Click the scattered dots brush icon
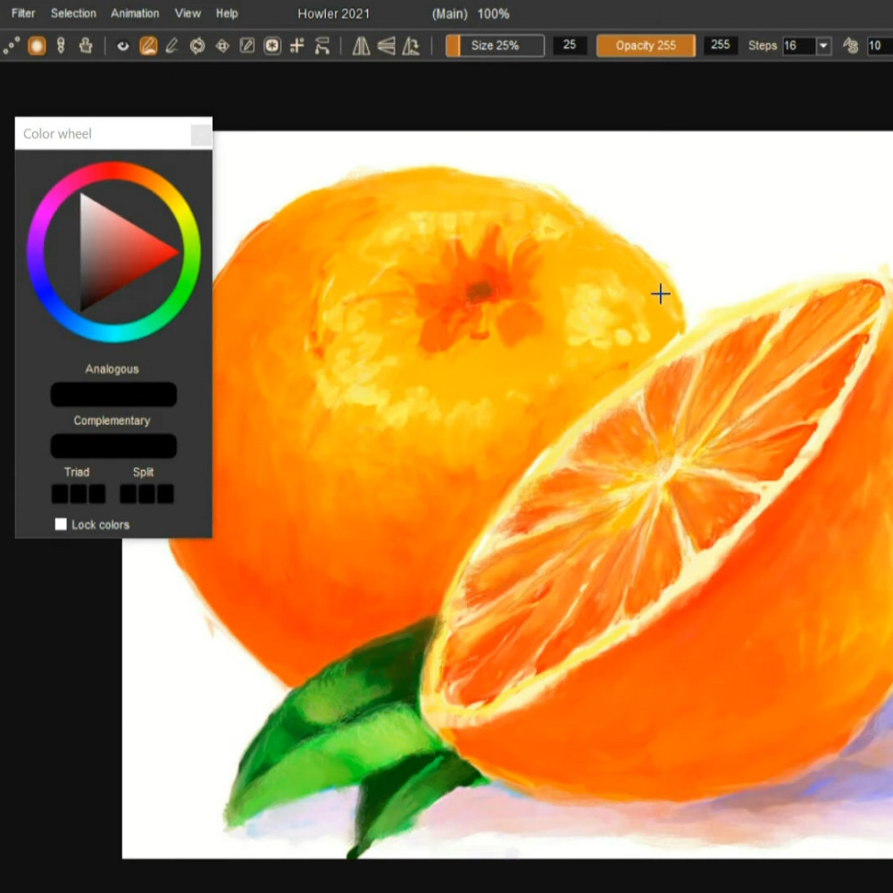This screenshot has width=893, height=893. click(x=12, y=46)
